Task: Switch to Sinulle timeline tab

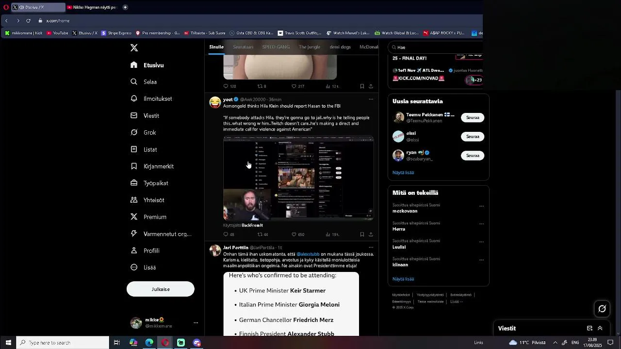Action: coord(216,47)
